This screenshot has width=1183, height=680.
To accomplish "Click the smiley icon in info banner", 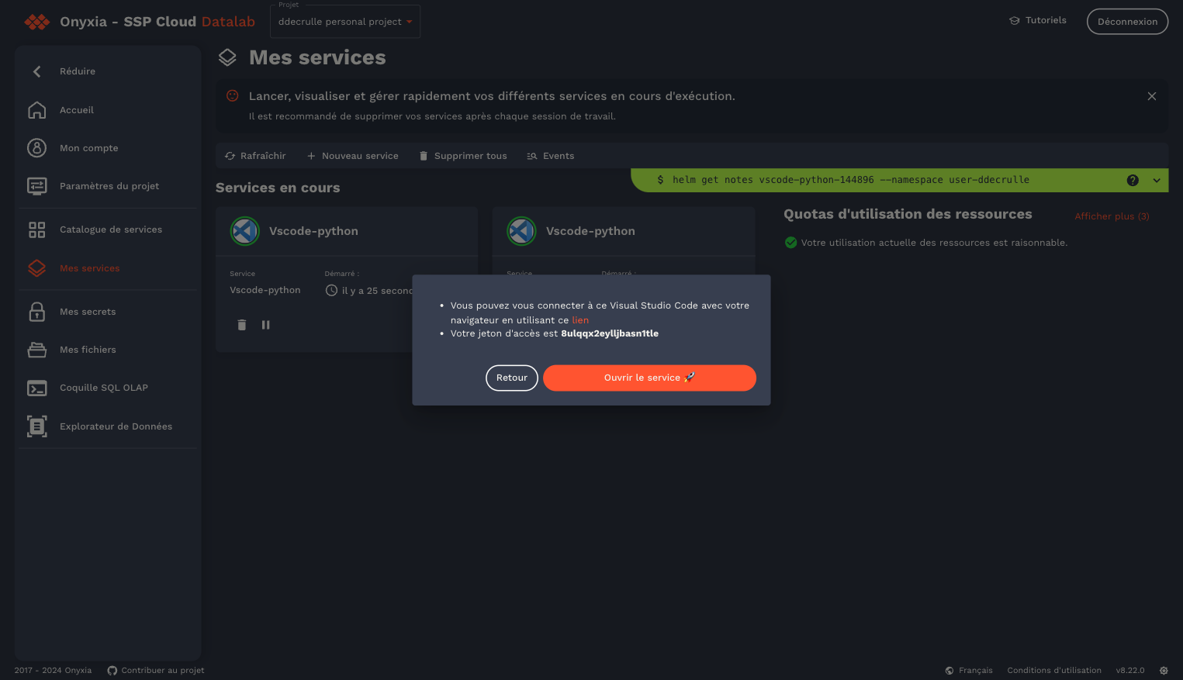I will coord(232,96).
